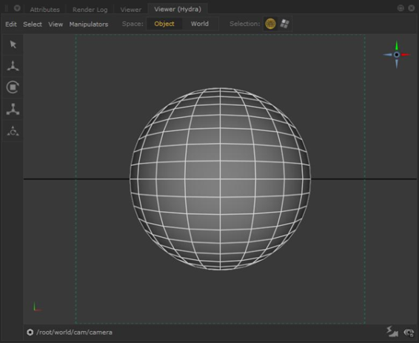Activate the Center of Interest manipulator
This screenshot has width=419, height=343.
(x=13, y=131)
